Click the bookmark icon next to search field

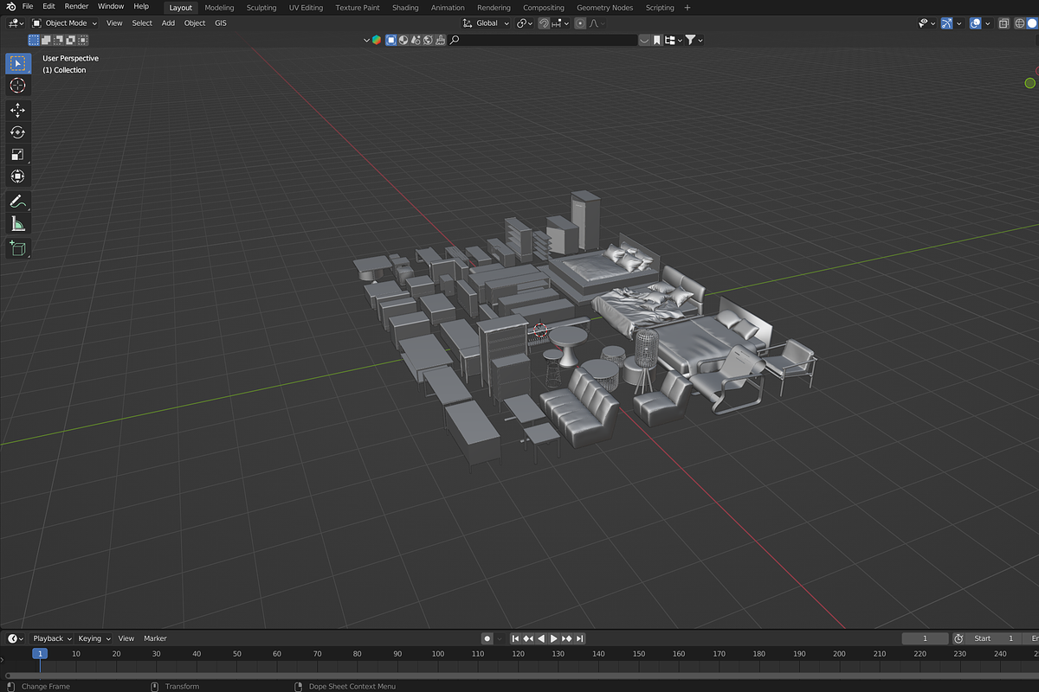coord(657,40)
